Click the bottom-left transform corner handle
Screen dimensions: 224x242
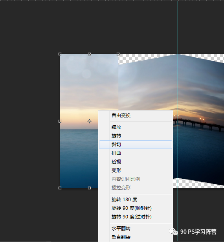pos(60,188)
